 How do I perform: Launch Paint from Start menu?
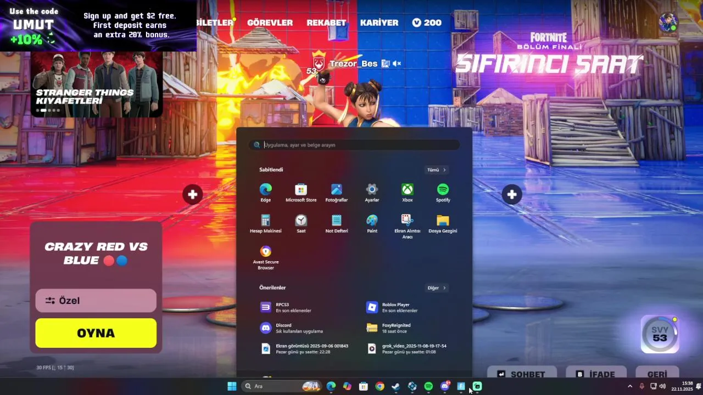pyautogui.click(x=372, y=223)
